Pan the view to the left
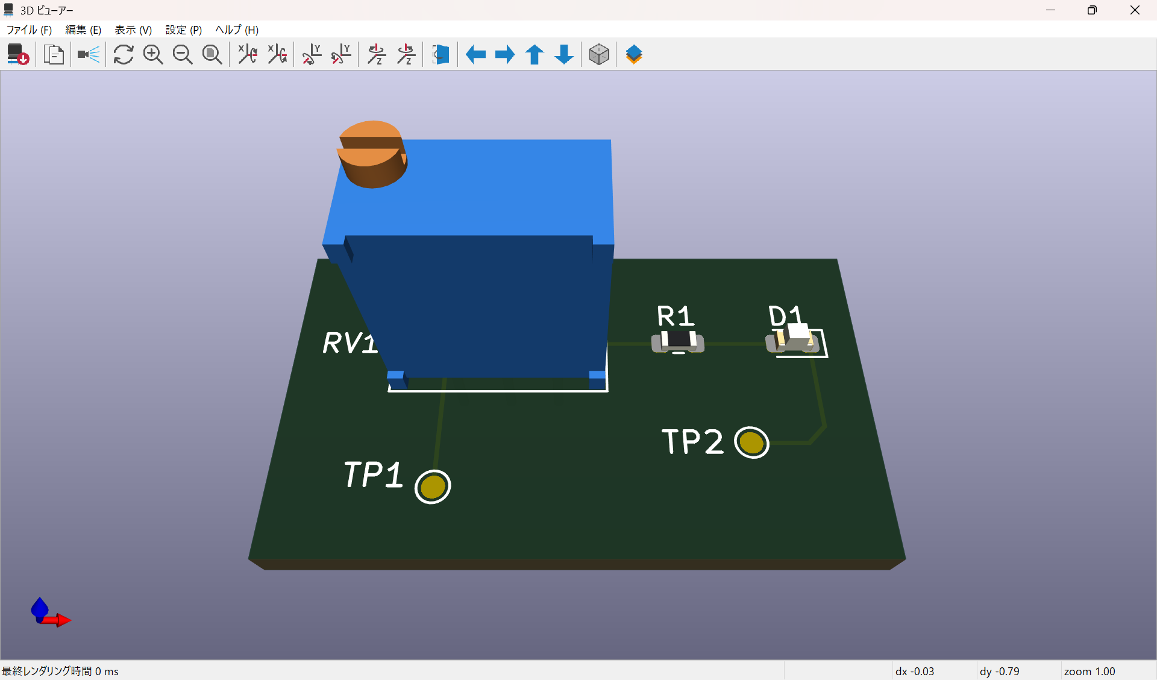Viewport: 1157px width, 680px height. (475, 54)
